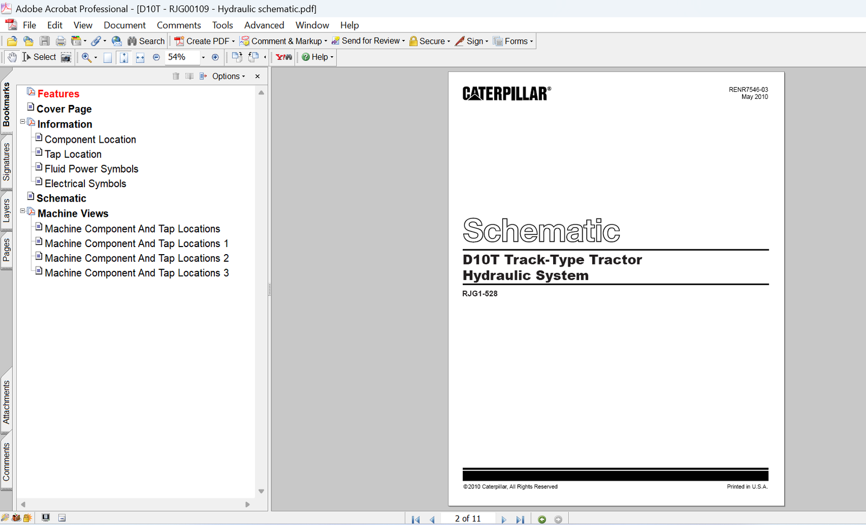This screenshot has width=866, height=525.
Task: Click the green Previous View button
Action: tap(542, 520)
